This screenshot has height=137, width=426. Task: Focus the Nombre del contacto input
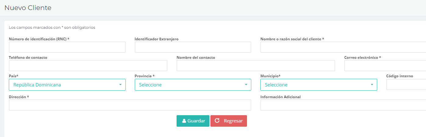[256, 66]
